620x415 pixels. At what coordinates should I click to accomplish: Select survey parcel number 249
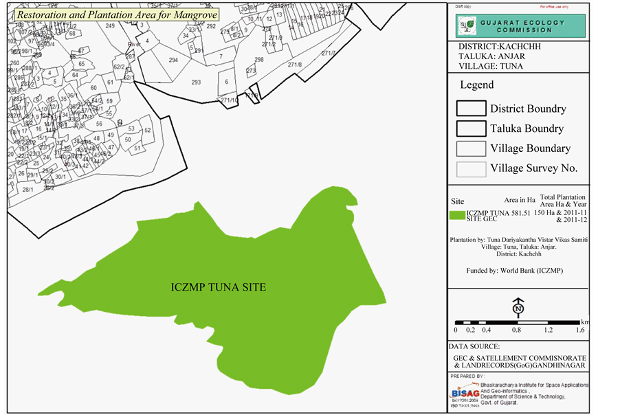[110, 26]
